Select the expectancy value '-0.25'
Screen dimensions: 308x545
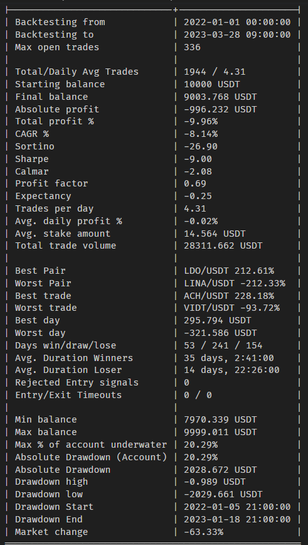point(198,197)
